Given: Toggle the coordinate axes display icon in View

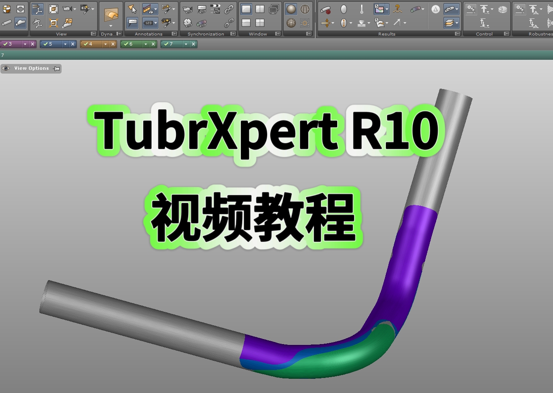Looking at the screenshot, I should pos(38,9).
